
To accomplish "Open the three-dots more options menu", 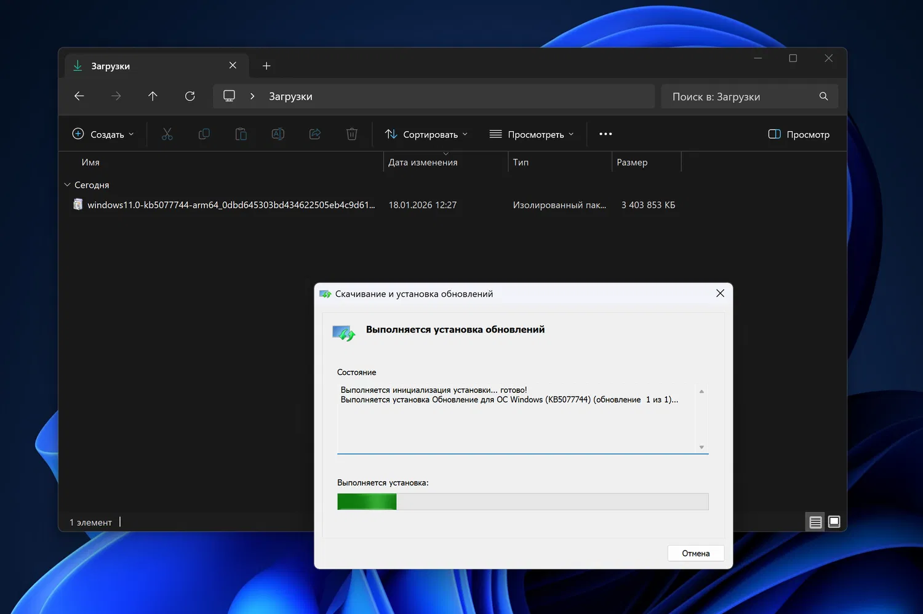I will [x=605, y=134].
